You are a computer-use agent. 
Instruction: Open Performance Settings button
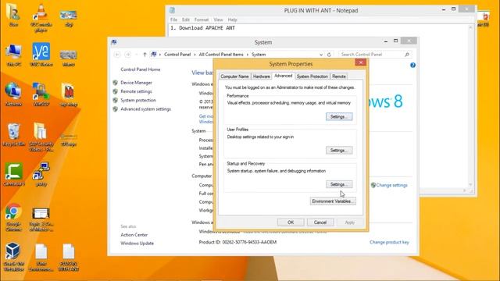pos(339,116)
